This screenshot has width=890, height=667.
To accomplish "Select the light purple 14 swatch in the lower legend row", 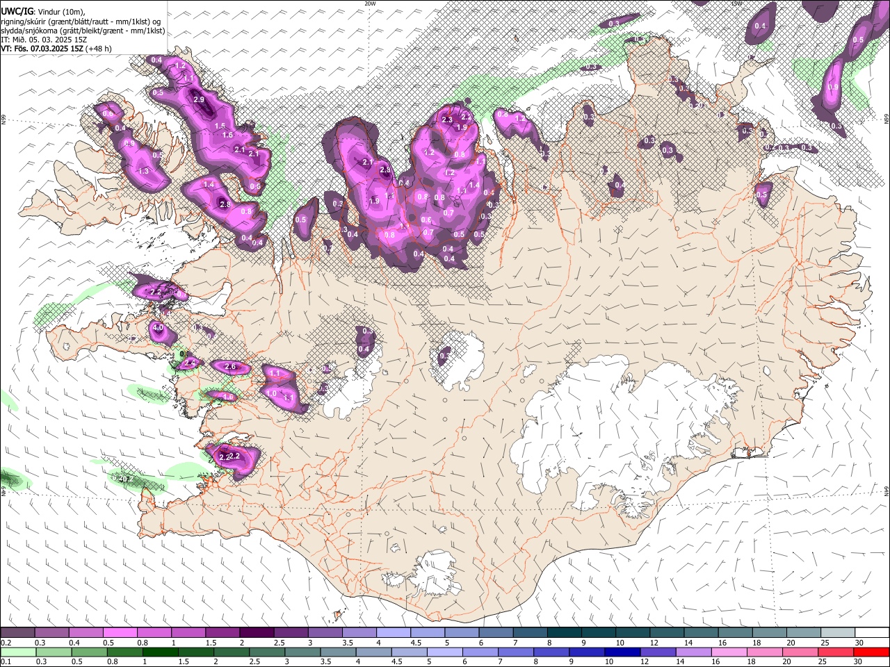I will [x=693, y=652].
